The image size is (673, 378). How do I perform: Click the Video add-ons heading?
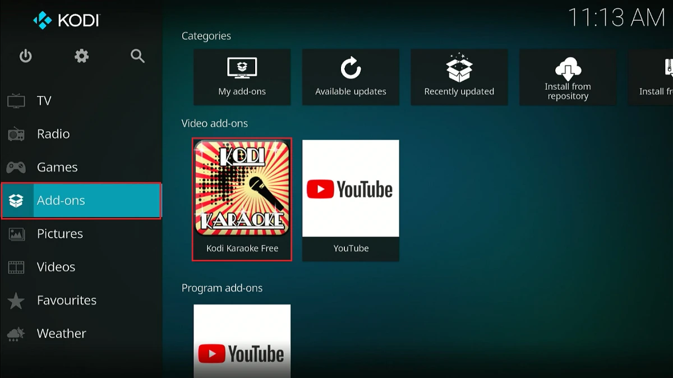click(x=215, y=123)
